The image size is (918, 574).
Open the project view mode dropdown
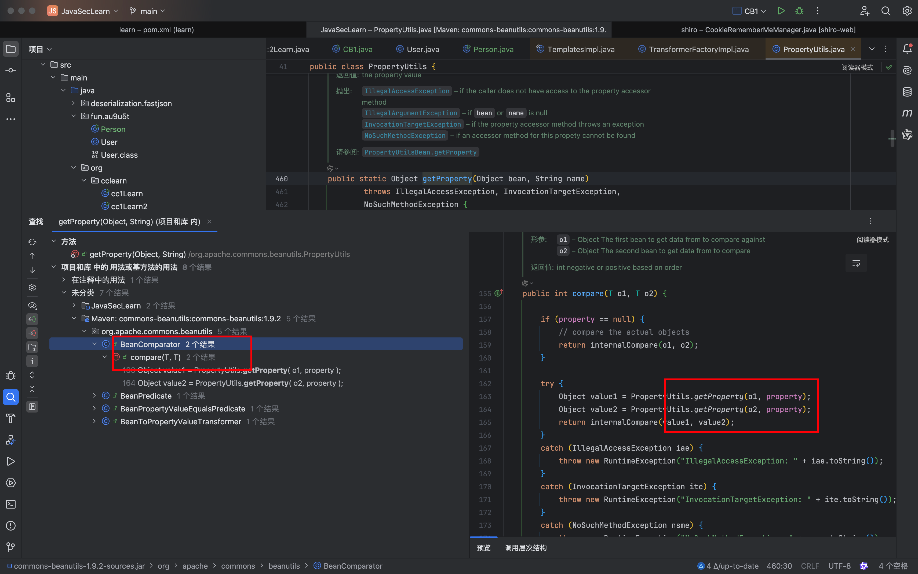coord(40,49)
